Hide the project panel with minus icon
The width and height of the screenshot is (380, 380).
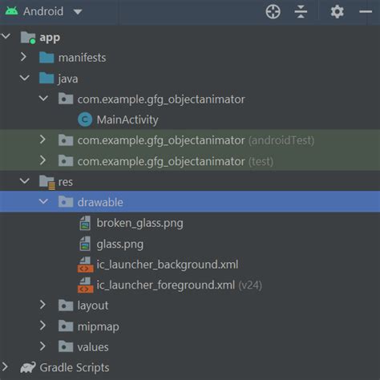pyautogui.click(x=366, y=12)
